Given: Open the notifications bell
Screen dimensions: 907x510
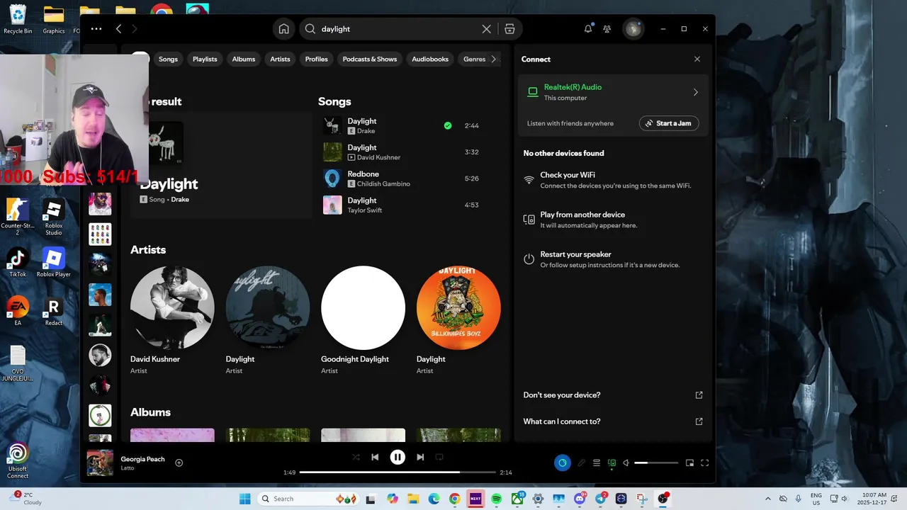Looking at the screenshot, I should click(x=588, y=29).
